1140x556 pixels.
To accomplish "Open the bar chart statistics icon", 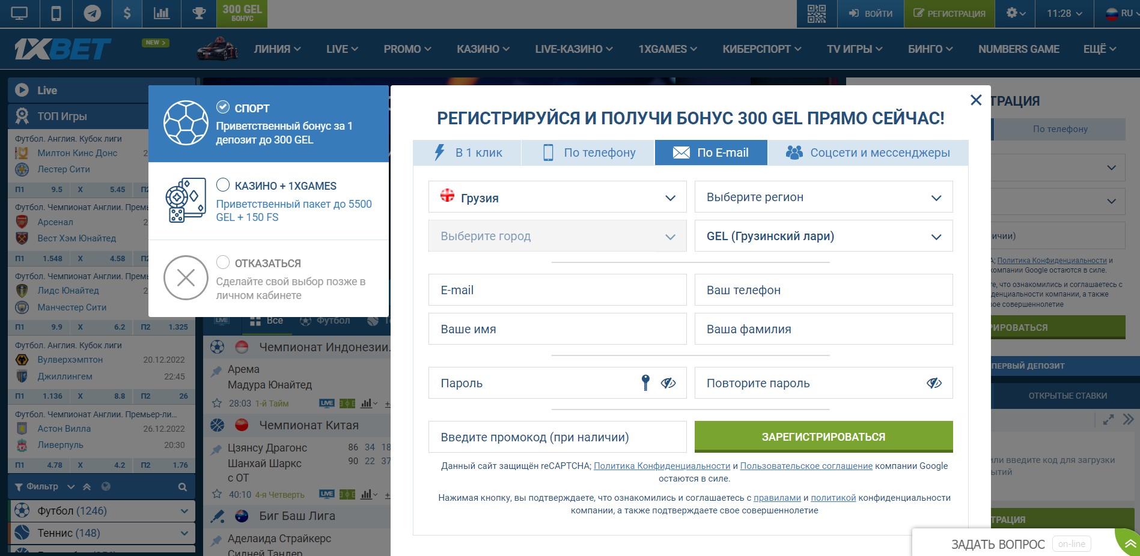I will [161, 13].
